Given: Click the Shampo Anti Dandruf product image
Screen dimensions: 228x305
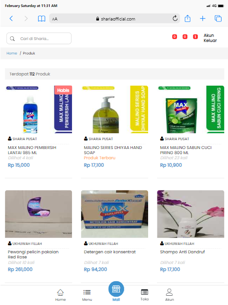Looking at the screenshot, I should 190,214.
